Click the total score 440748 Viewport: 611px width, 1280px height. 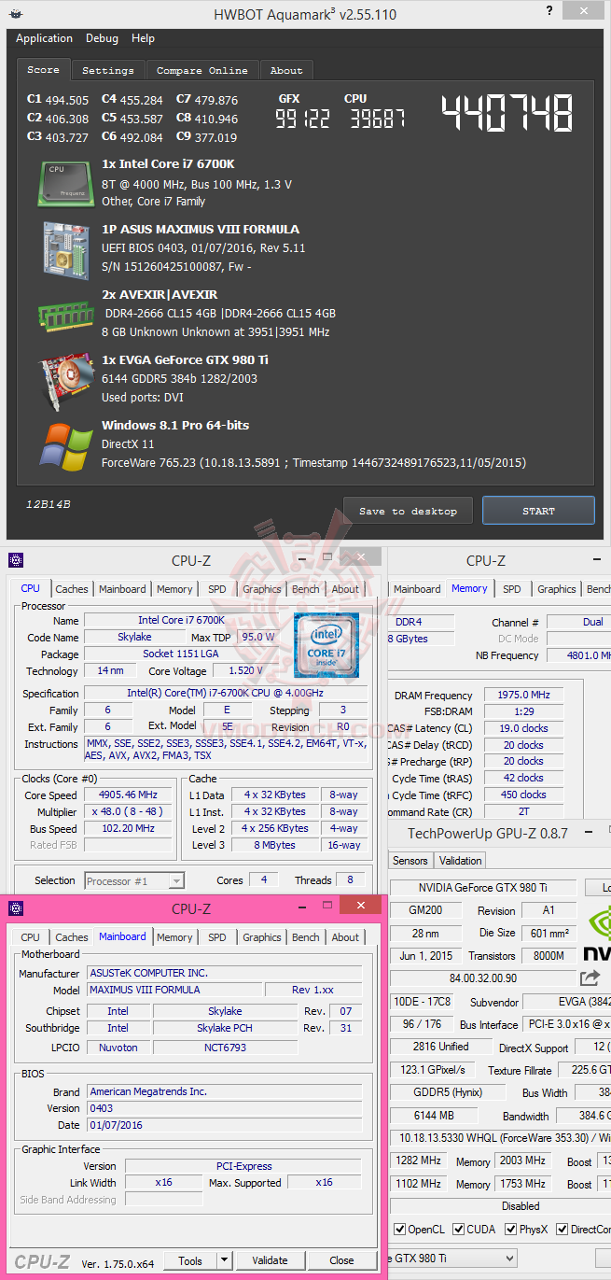point(507,113)
